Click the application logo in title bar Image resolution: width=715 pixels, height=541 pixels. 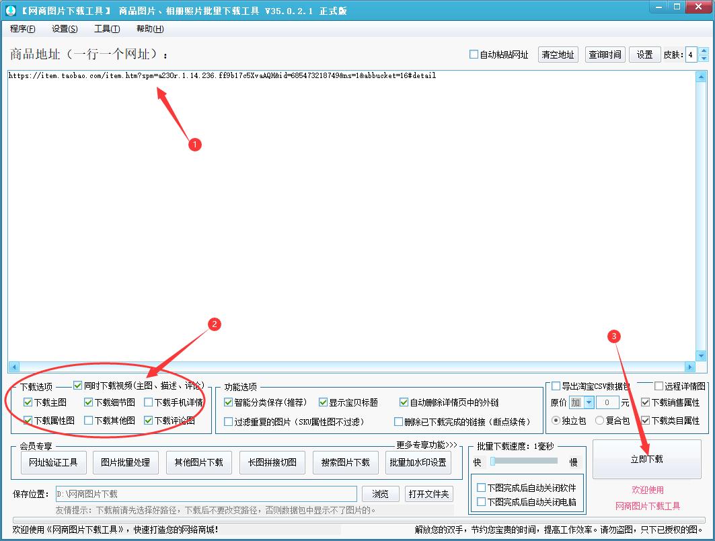pos(9,9)
